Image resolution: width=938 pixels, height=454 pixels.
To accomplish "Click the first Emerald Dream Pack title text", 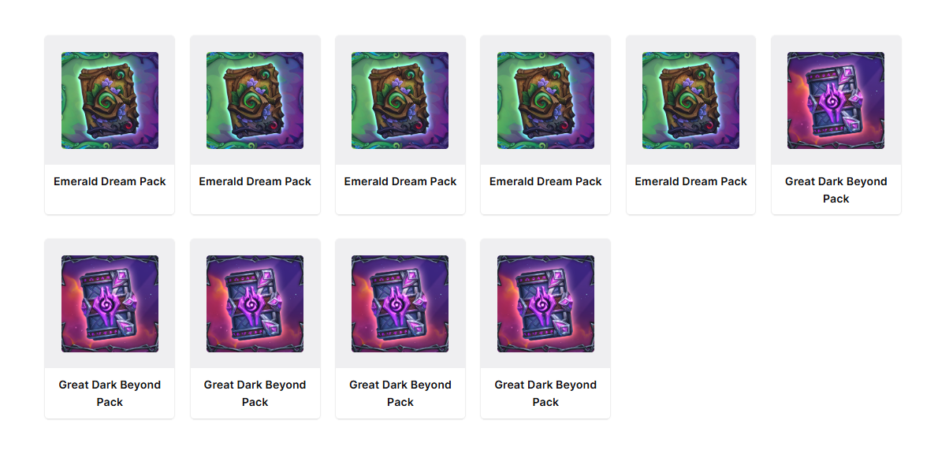I will point(110,181).
